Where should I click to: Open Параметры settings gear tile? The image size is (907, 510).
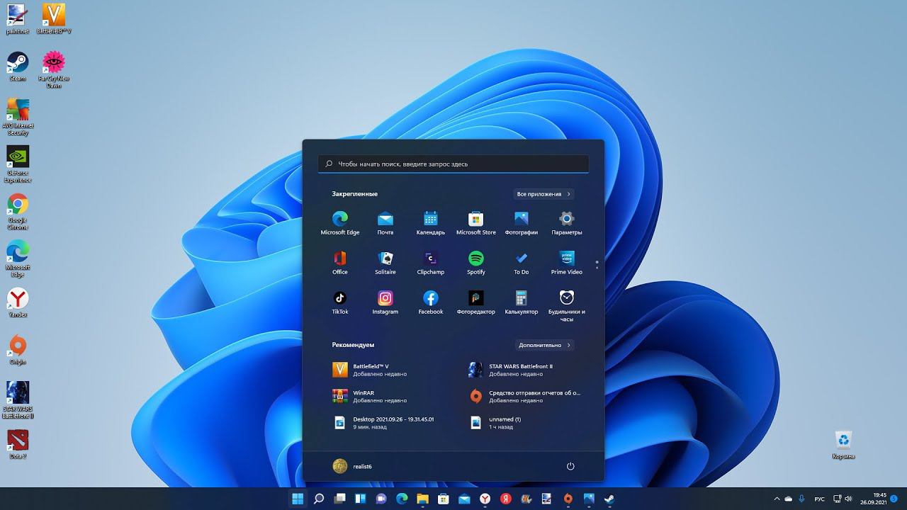pyautogui.click(x=567, y=222)
